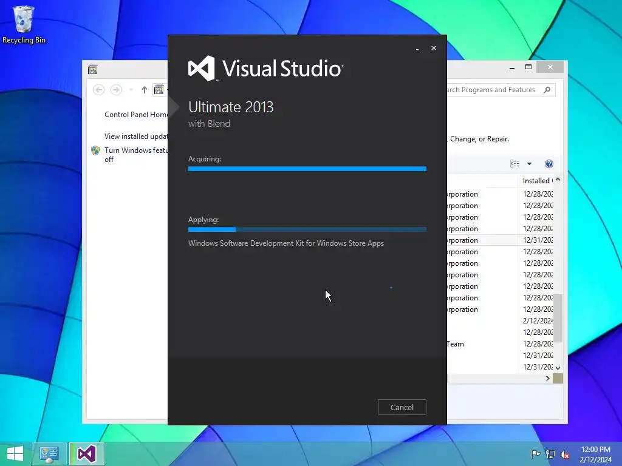This screenshot has width=622, height=466.
Task: Open Turn Windows features on or off
Action: [x=136, y=155]
